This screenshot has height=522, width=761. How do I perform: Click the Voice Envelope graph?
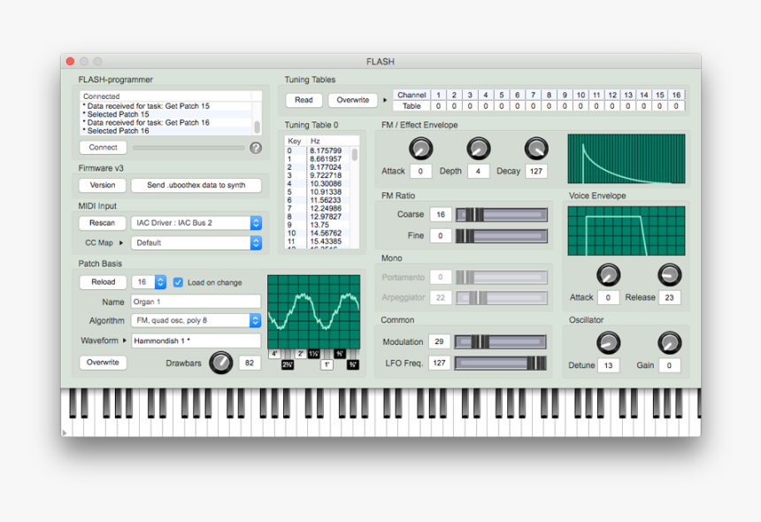626,231
